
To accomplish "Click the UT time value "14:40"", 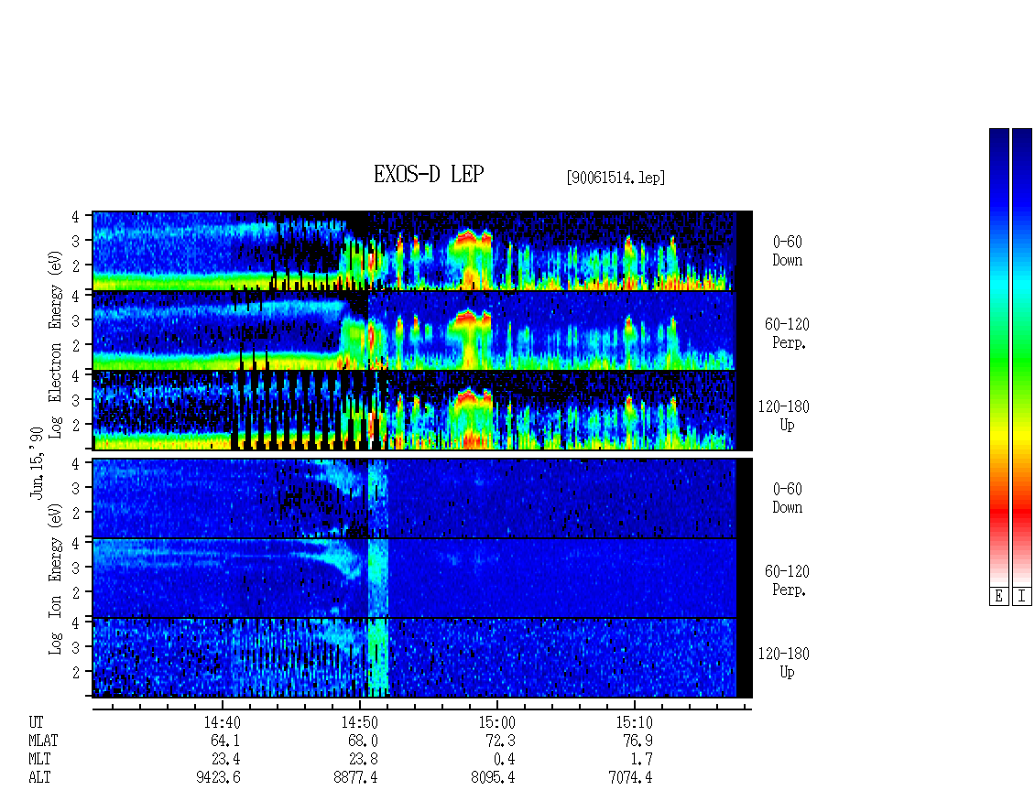I will click(x=222, y=722).
